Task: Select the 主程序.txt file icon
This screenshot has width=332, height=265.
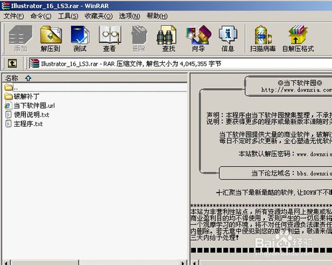Action: 9,124
